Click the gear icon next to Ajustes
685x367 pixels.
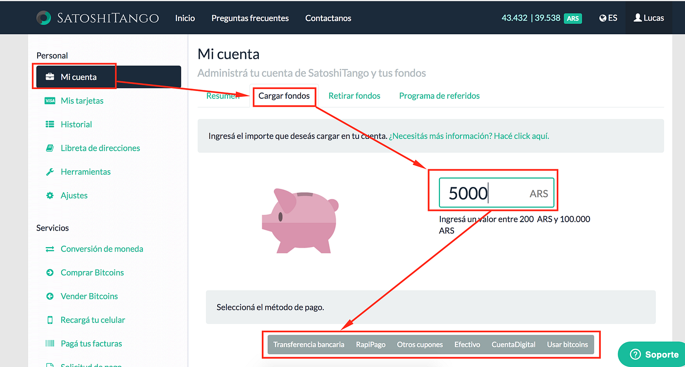[x=50, y=195]
